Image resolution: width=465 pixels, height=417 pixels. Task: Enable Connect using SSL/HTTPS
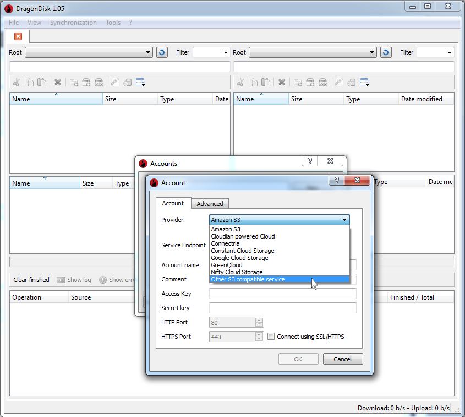click(x=272, y=337)
